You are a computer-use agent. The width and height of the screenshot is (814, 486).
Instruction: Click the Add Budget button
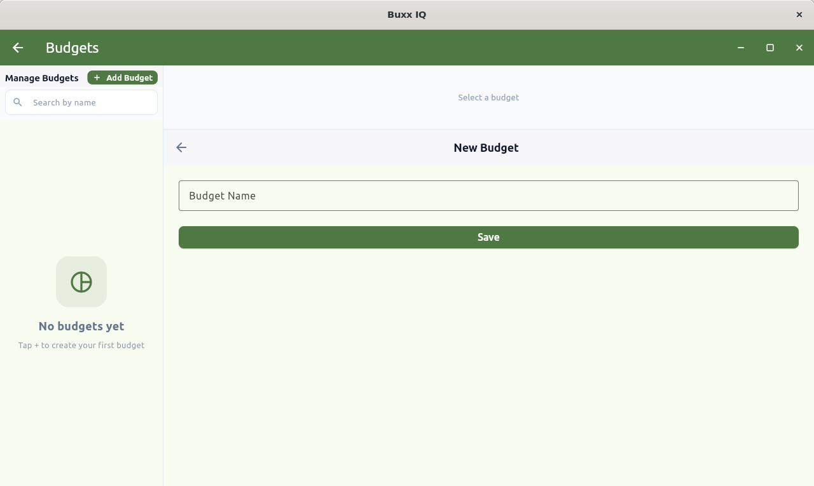(122, 78)
